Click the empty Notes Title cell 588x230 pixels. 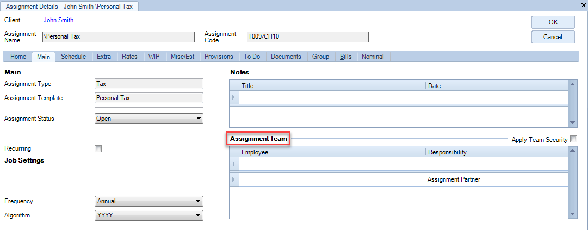coord(332,97)
